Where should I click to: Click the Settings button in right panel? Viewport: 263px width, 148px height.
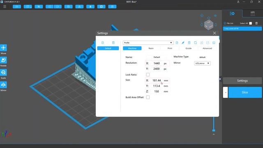tap(242, 81)
